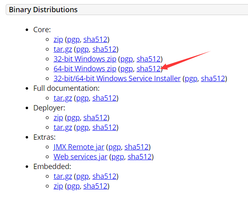Viewport: 248px width, 200px height.
Task: Open pgp link for Web services jar
Action: (118, 157)
